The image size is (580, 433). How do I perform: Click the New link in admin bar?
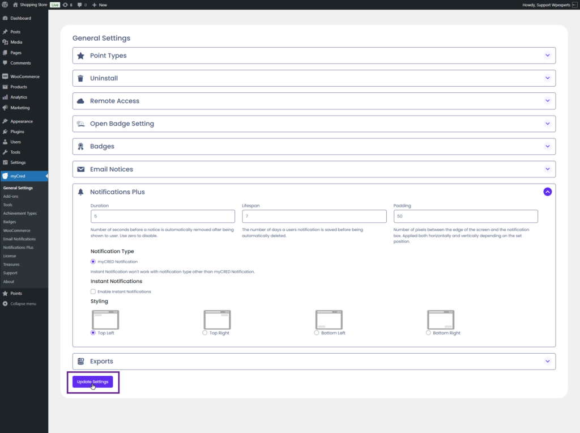tap(99, 5)
